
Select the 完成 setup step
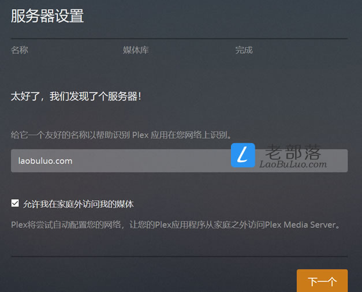pos(244,50)
